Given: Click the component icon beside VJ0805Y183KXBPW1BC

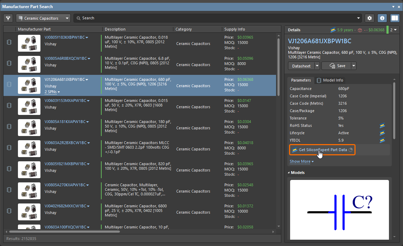Looking at the screenshot, I should point(9,42).
